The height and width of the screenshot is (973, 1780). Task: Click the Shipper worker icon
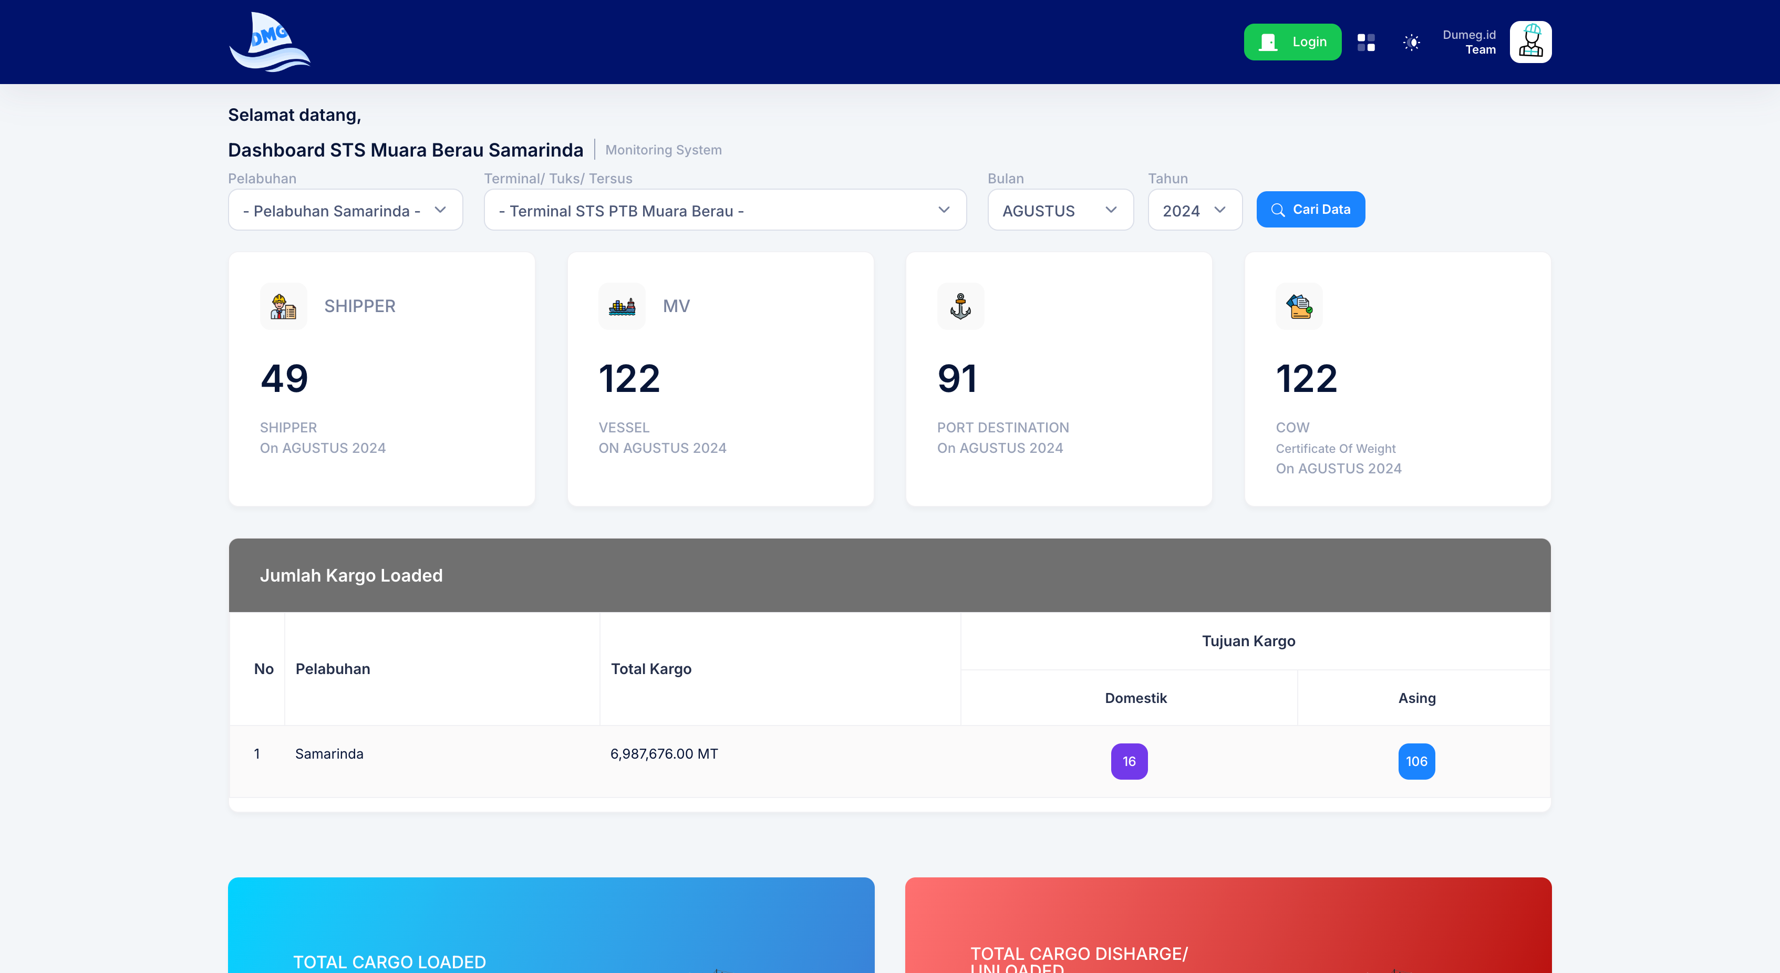[283, 306]
